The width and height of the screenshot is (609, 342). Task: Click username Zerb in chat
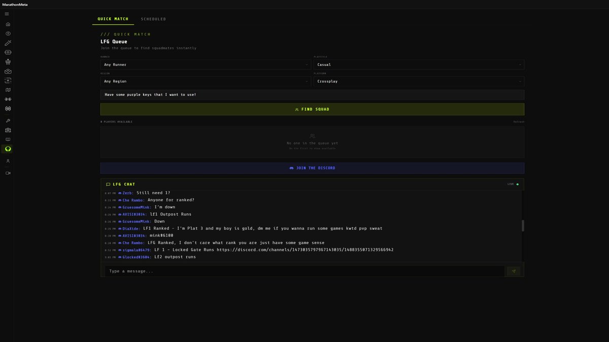(x=128, y=193)
